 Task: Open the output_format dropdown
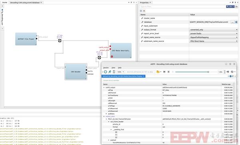click(x=214, y=30)
